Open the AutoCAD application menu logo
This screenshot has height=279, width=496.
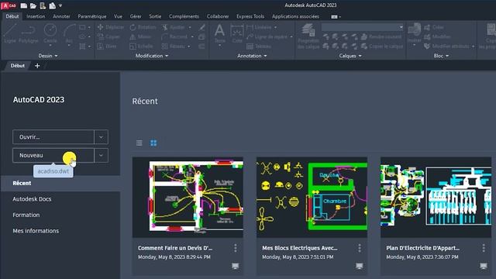click(x=9, y=5)
